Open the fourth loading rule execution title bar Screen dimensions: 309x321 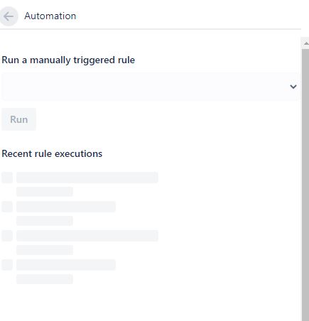[x=66, y=265]
